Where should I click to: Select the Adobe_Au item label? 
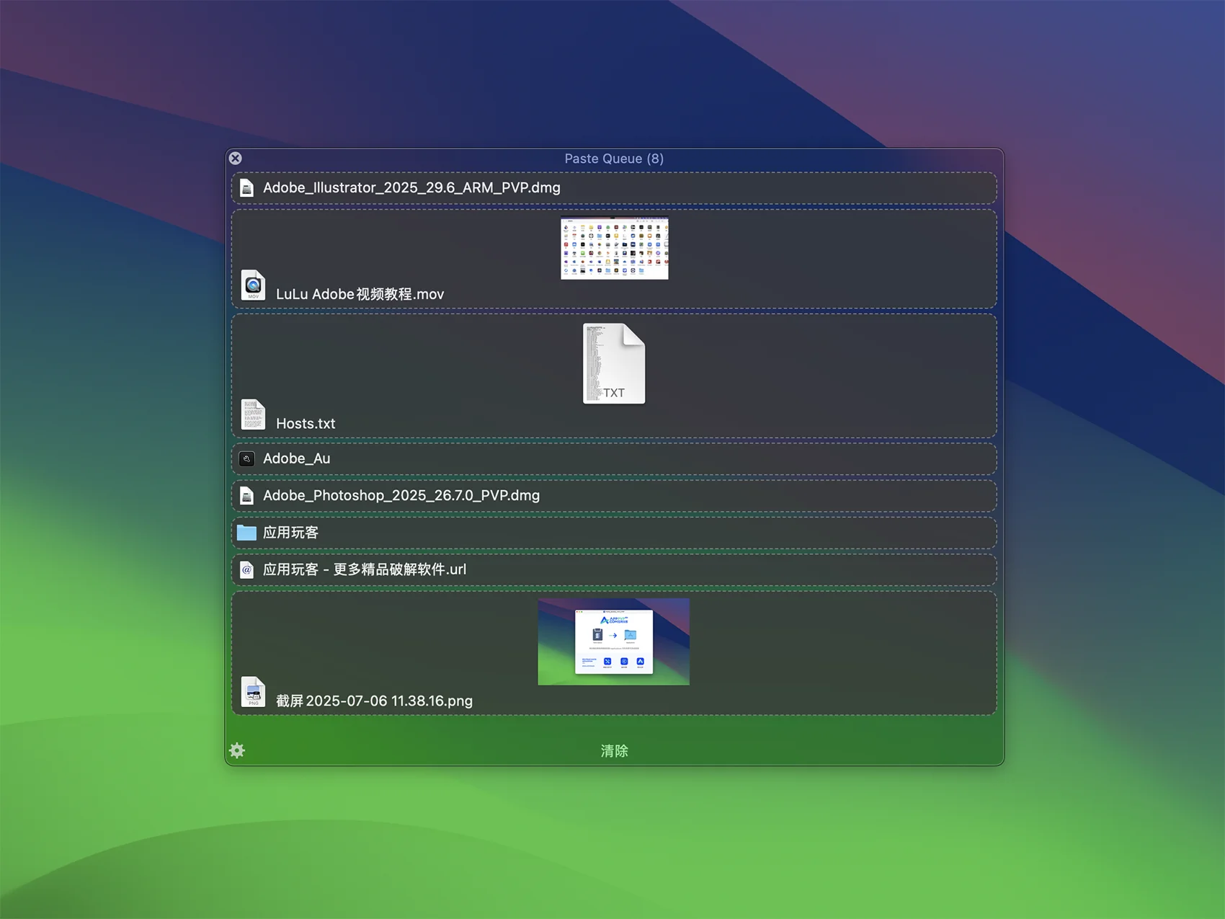(296, 458)
